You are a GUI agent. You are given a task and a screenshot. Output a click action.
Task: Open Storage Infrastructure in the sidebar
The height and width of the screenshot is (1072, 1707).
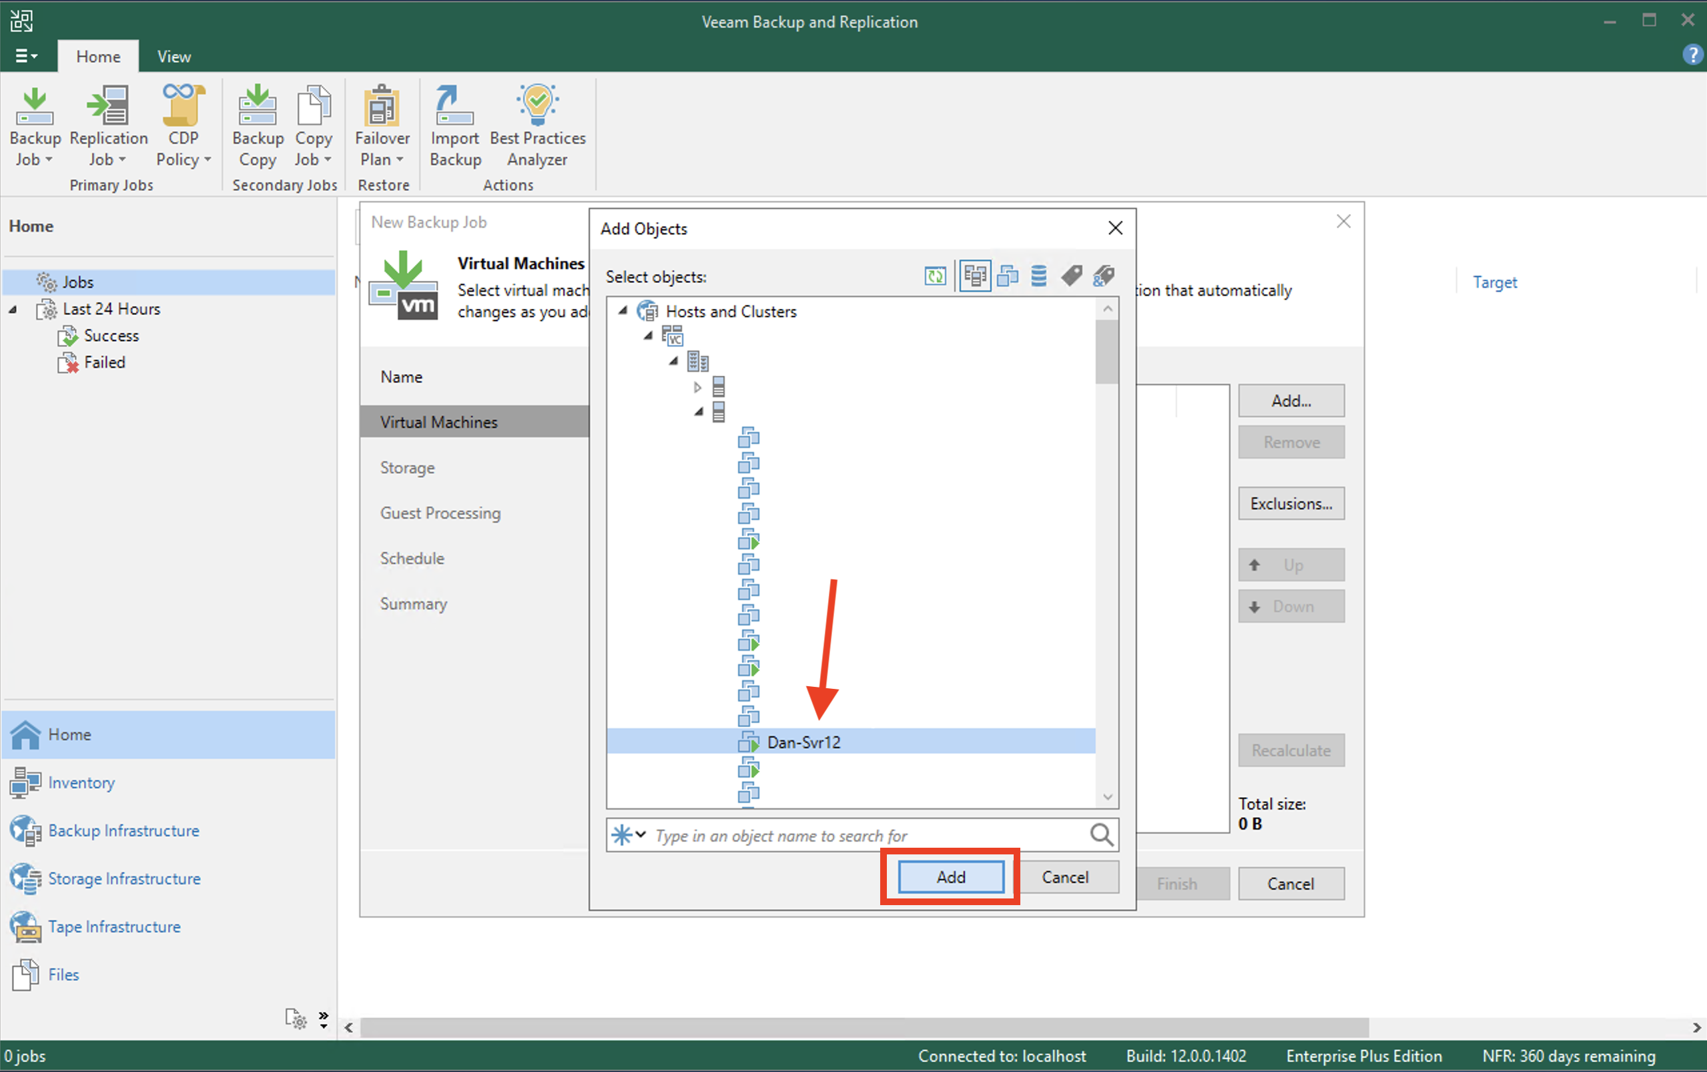[169, 878]
